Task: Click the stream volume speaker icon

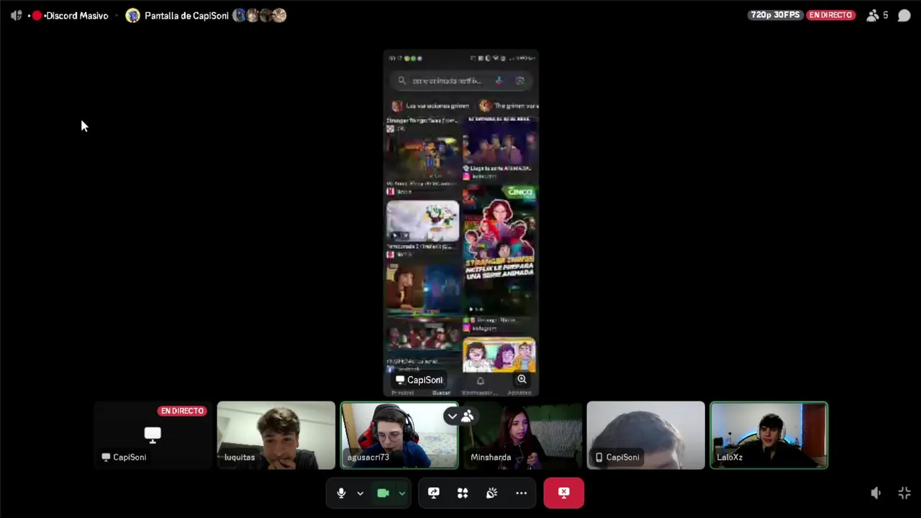Action: pyautogui.click(x=876, y=493)
